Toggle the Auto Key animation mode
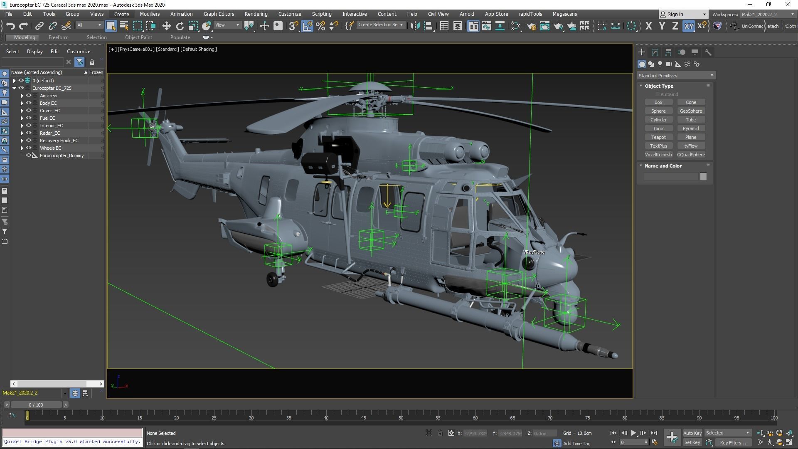 point(692,433)
